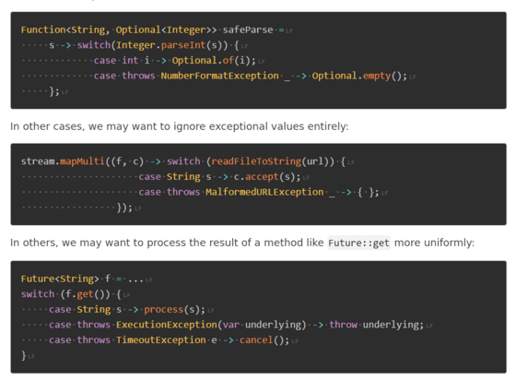Click 'case String s -> c.accept(s);' line

point(219,177)
